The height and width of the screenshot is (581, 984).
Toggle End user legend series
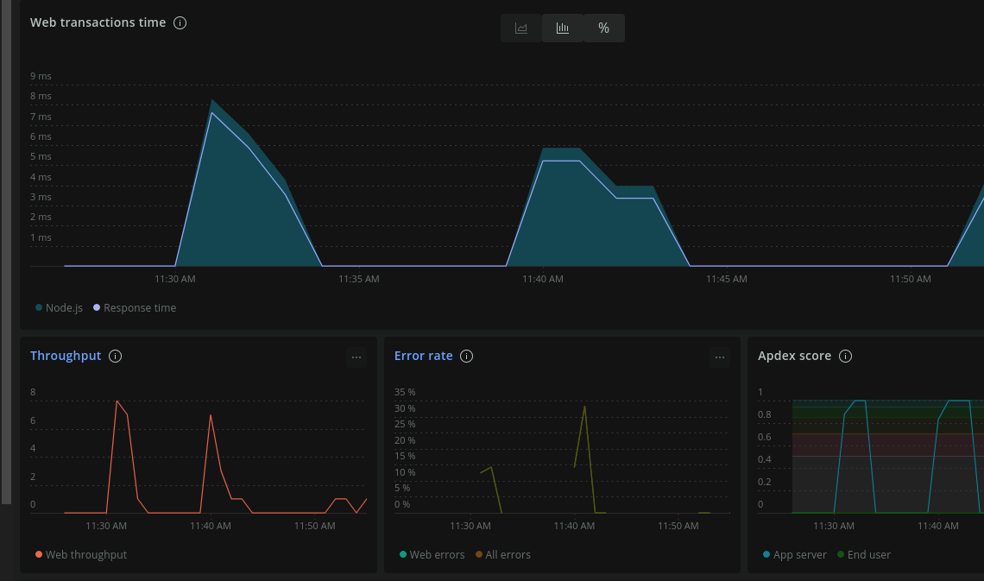pyautogui.click(x=863, y=554)
